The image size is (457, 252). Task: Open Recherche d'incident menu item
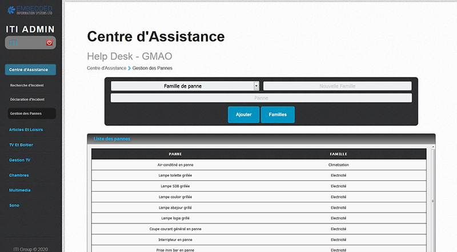(27, 86)
